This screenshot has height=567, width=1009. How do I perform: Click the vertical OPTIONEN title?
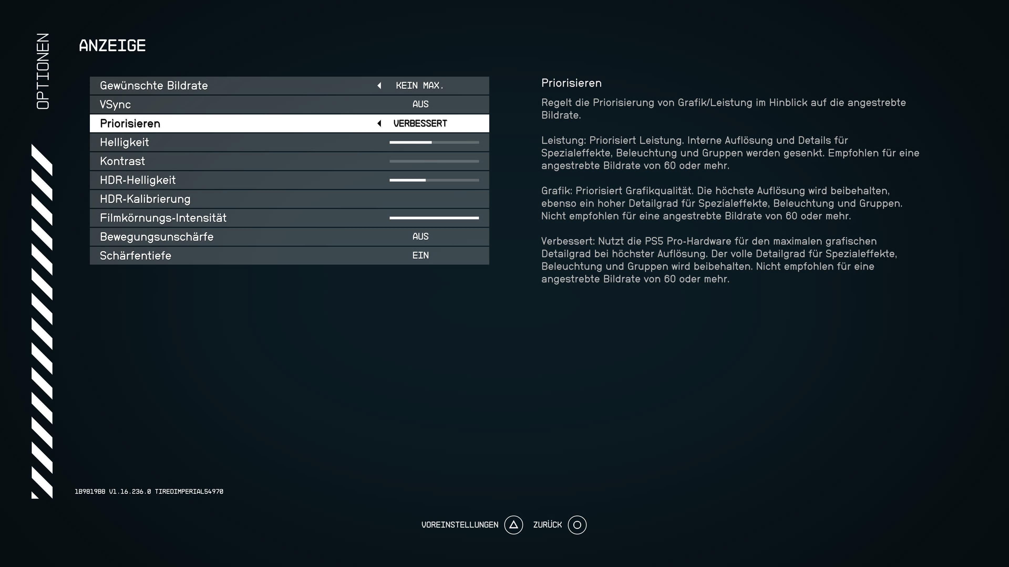point(43,71)
